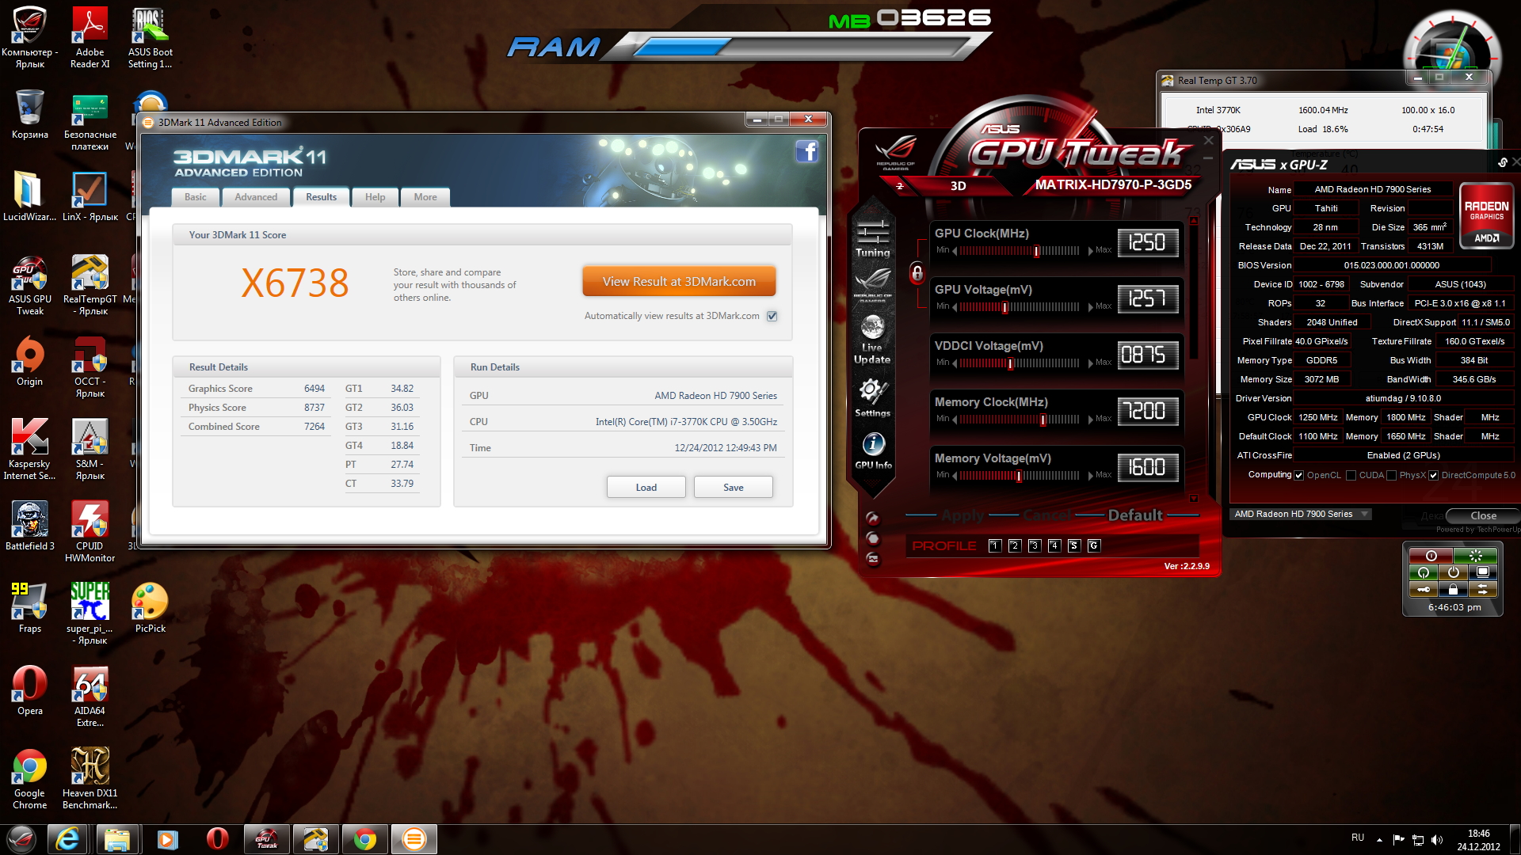Open the Tuning section in GPU Tweak
The image size is (1521, 855).
click(872, 238)
